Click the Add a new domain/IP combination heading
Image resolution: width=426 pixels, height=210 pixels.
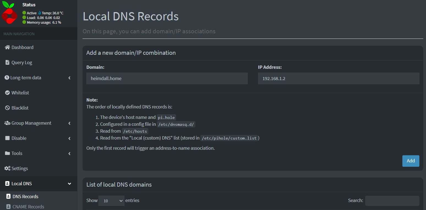pos(131,53)
